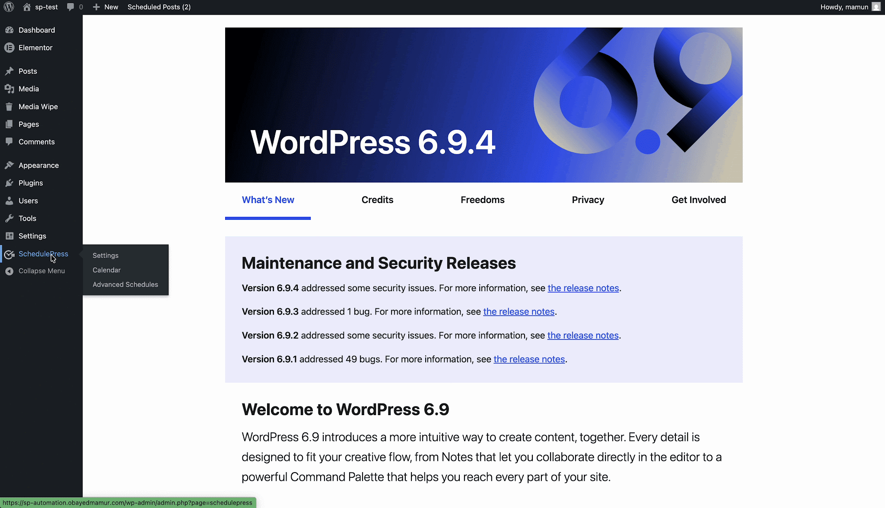The width and height of the screenshot is (885, 508).
Task: Click the Comments sidebar bubble icon
Action: (x=9, y=142)
